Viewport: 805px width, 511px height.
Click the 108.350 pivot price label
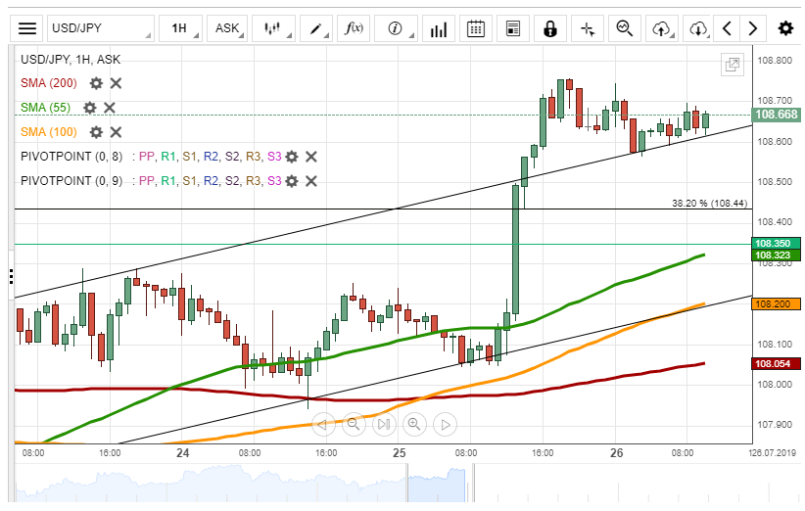click(x=776, y=243)
